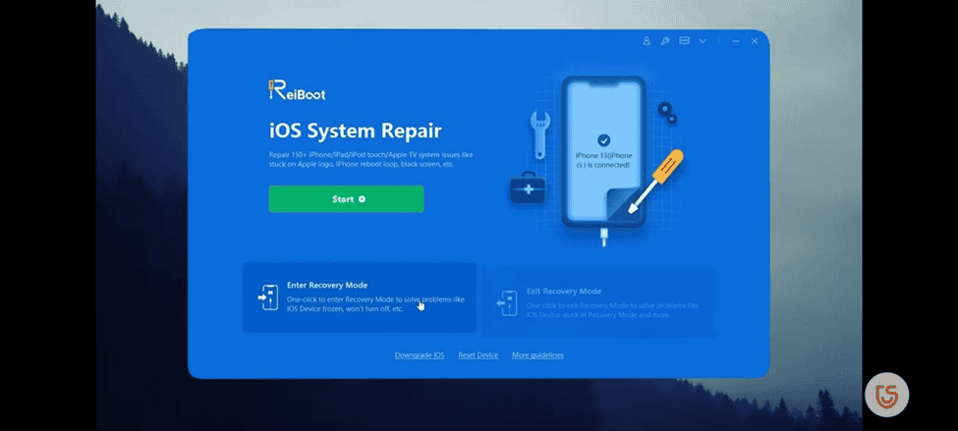
Task: Click the ReiBoot logo
Action: tap(297, 90)
